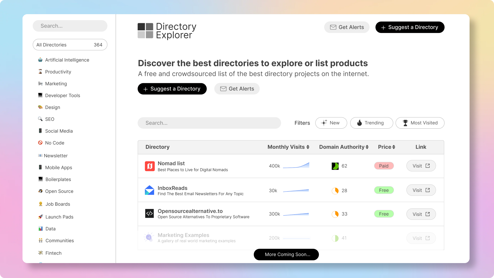Click the InboxReads domain authority gauge

coord(335,191)
